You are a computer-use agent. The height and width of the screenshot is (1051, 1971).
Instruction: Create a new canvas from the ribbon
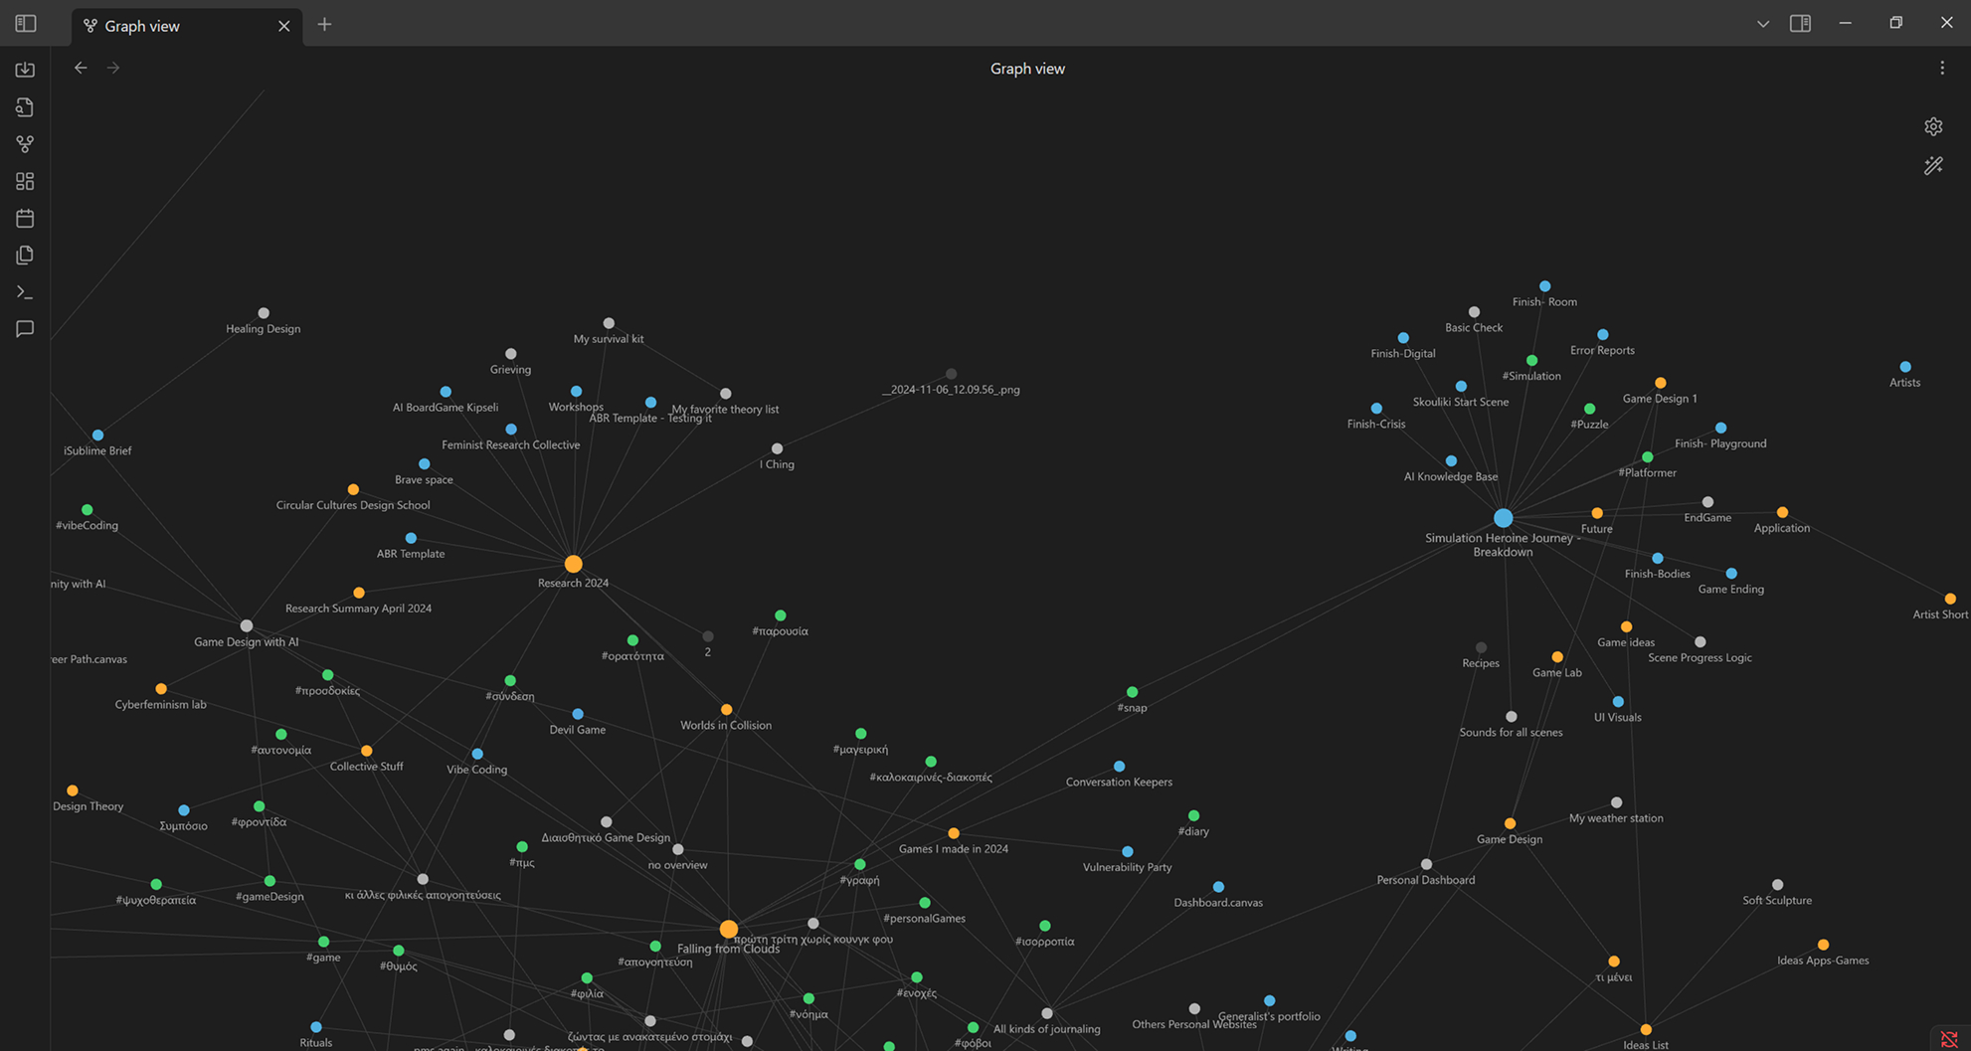click(25, 181)
